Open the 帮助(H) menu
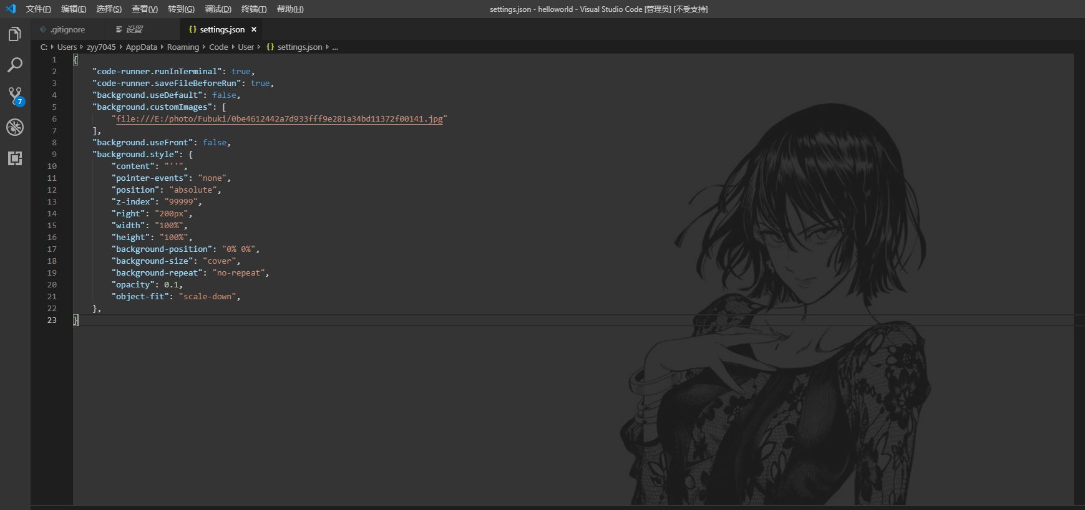 point(289,9)
